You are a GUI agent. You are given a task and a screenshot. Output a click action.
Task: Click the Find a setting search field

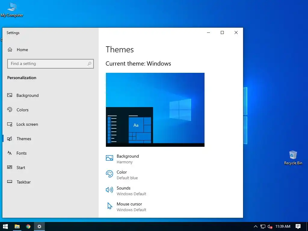(51, 64)
